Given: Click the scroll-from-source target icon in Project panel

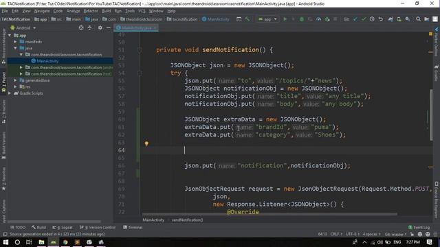Looking at the screenshot, I should (81, 27).
